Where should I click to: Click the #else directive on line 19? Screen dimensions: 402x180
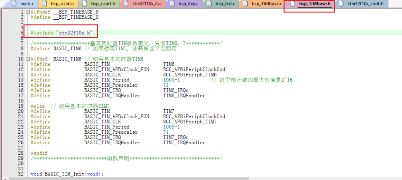[38, 106]
